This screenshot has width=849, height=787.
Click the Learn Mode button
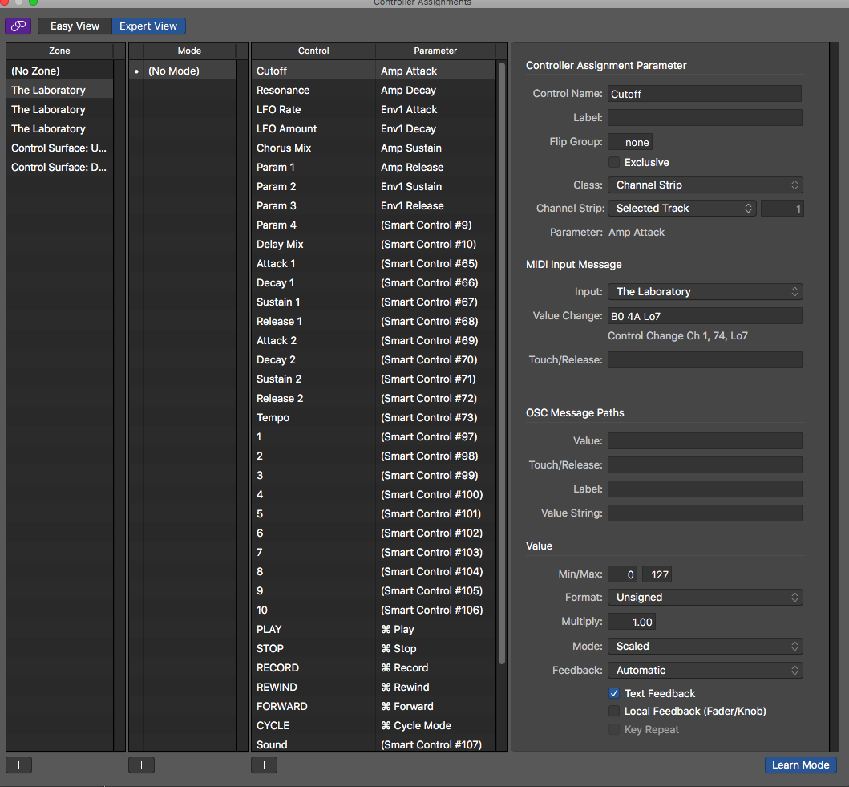800,765
